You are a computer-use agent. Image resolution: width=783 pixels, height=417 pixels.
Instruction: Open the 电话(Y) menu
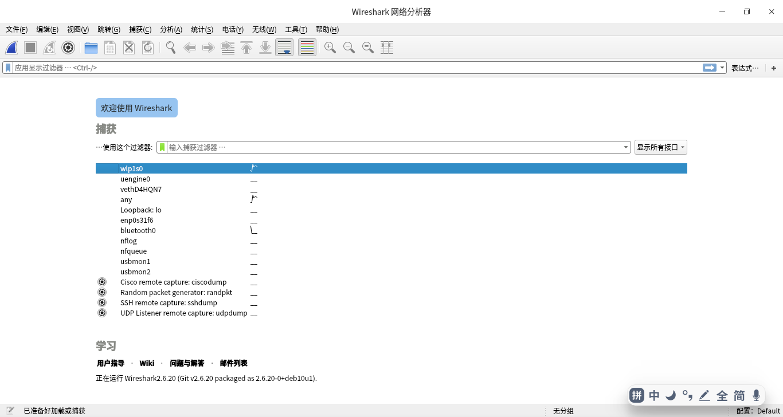click(233, 30)
